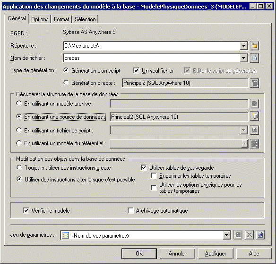This screenshot has width=276, height=264.
Task: Check Supprimer les tables temporaires
Action: [x=154, y=176]
